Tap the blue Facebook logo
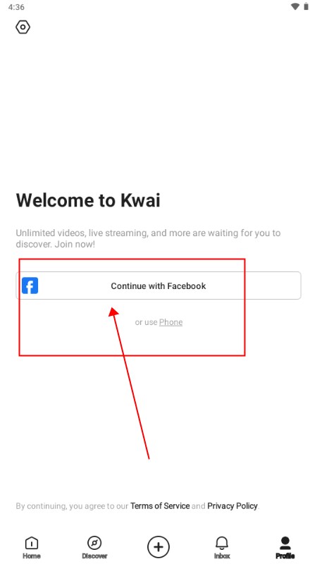The image size is (317, 564). [30, 286]
